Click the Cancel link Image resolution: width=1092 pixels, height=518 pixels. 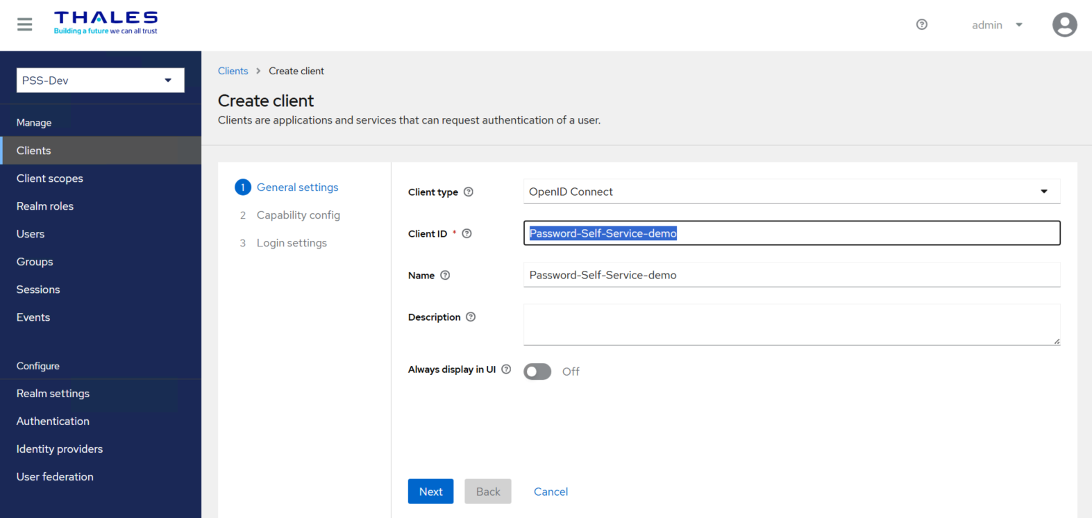click(551, 492)
